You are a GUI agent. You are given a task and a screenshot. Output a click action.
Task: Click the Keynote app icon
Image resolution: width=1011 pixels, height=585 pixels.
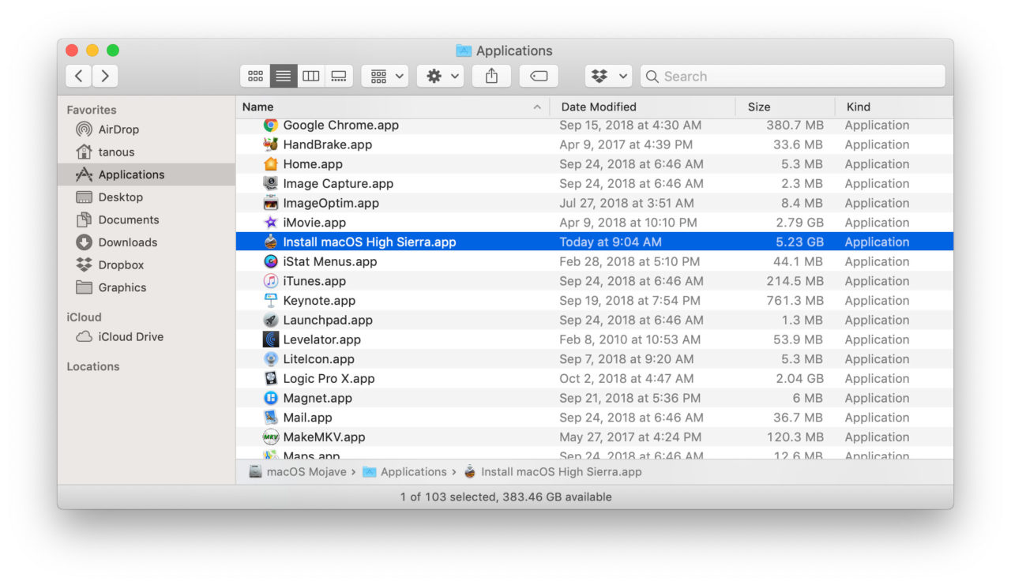click(x=271, y=301)
